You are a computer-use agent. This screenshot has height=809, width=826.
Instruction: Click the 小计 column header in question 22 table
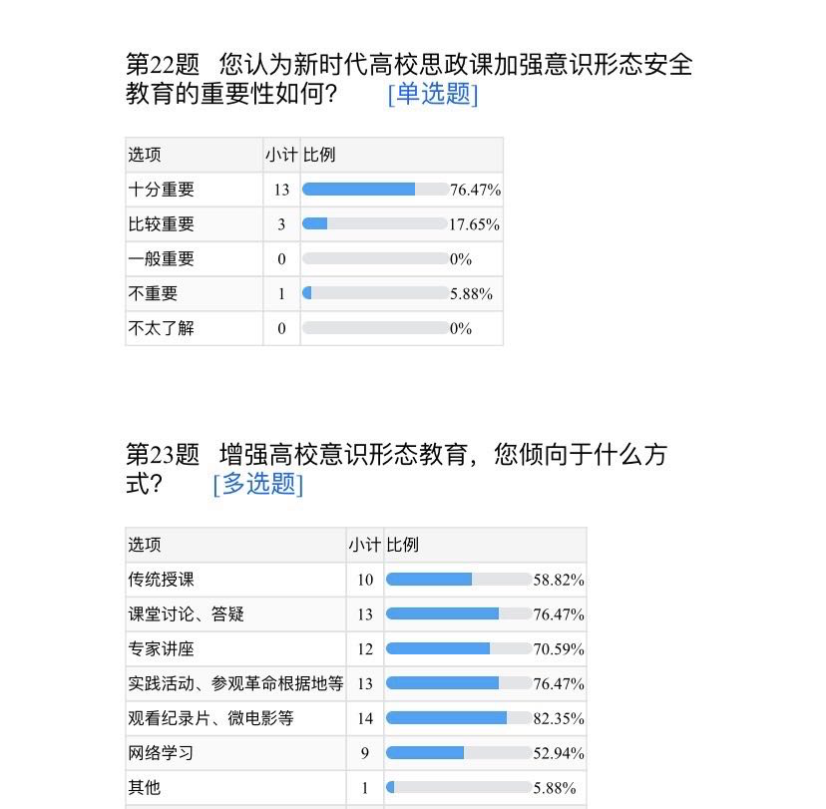click(281, 156)
